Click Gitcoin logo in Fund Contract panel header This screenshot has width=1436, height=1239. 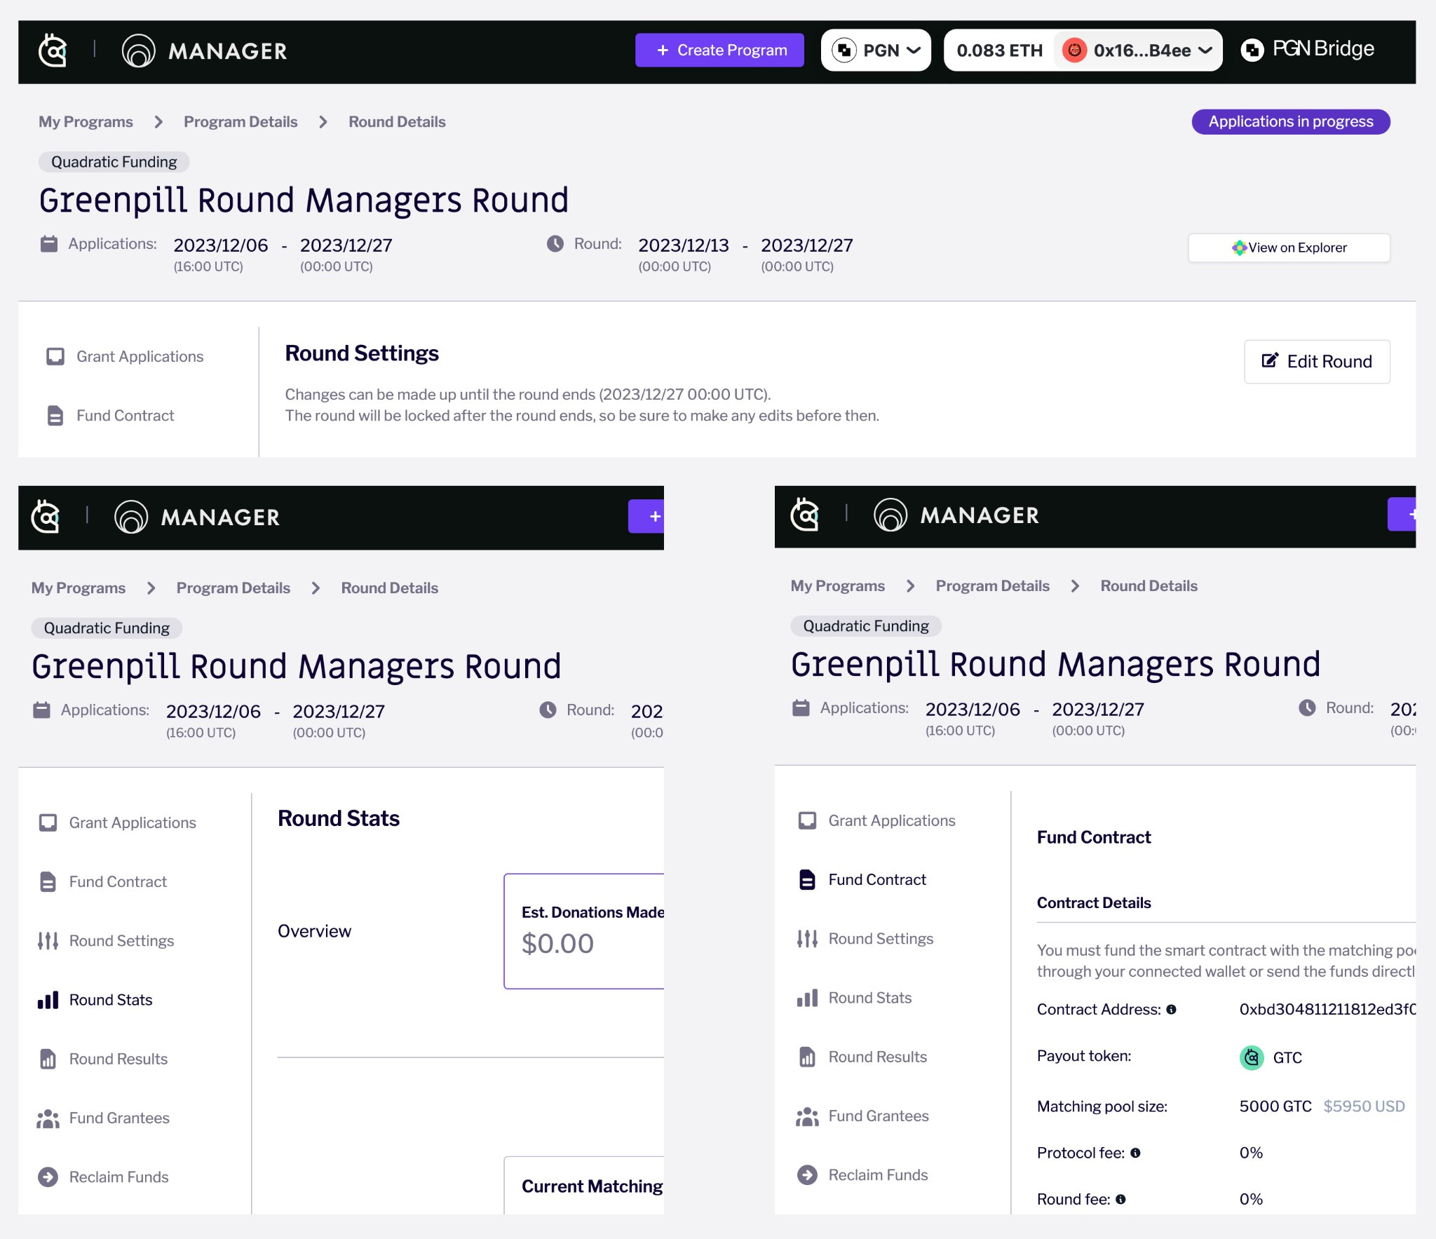805,515
